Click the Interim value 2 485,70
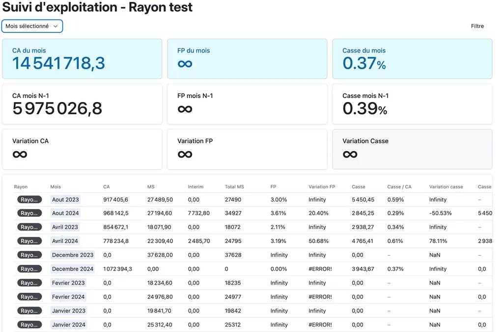 tap(199, 241)
